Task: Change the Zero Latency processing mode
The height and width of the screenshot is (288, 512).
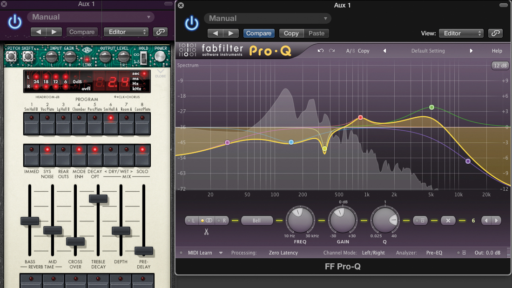Action: (283, 253)
